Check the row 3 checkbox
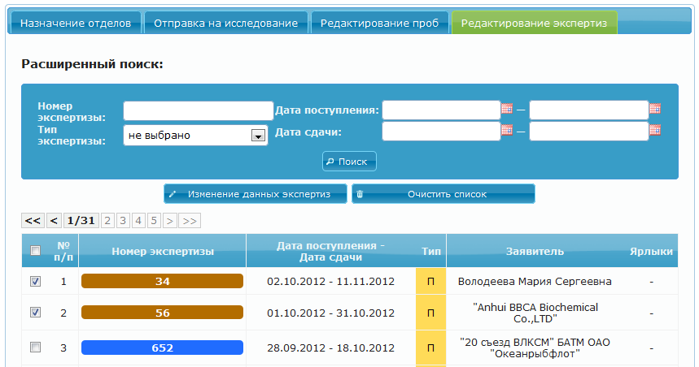Image resolution: width=699 pixels, height=367 pixels. (x=35, y=347)
